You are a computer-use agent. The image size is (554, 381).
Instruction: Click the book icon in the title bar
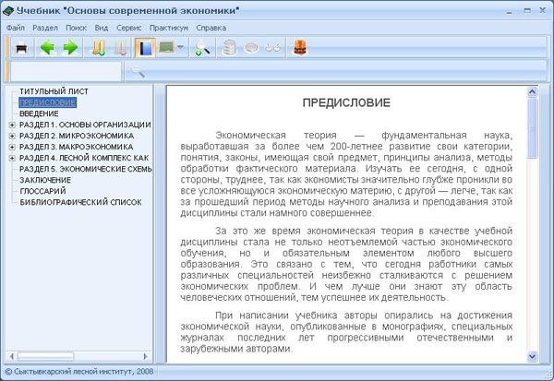(7, 10)
